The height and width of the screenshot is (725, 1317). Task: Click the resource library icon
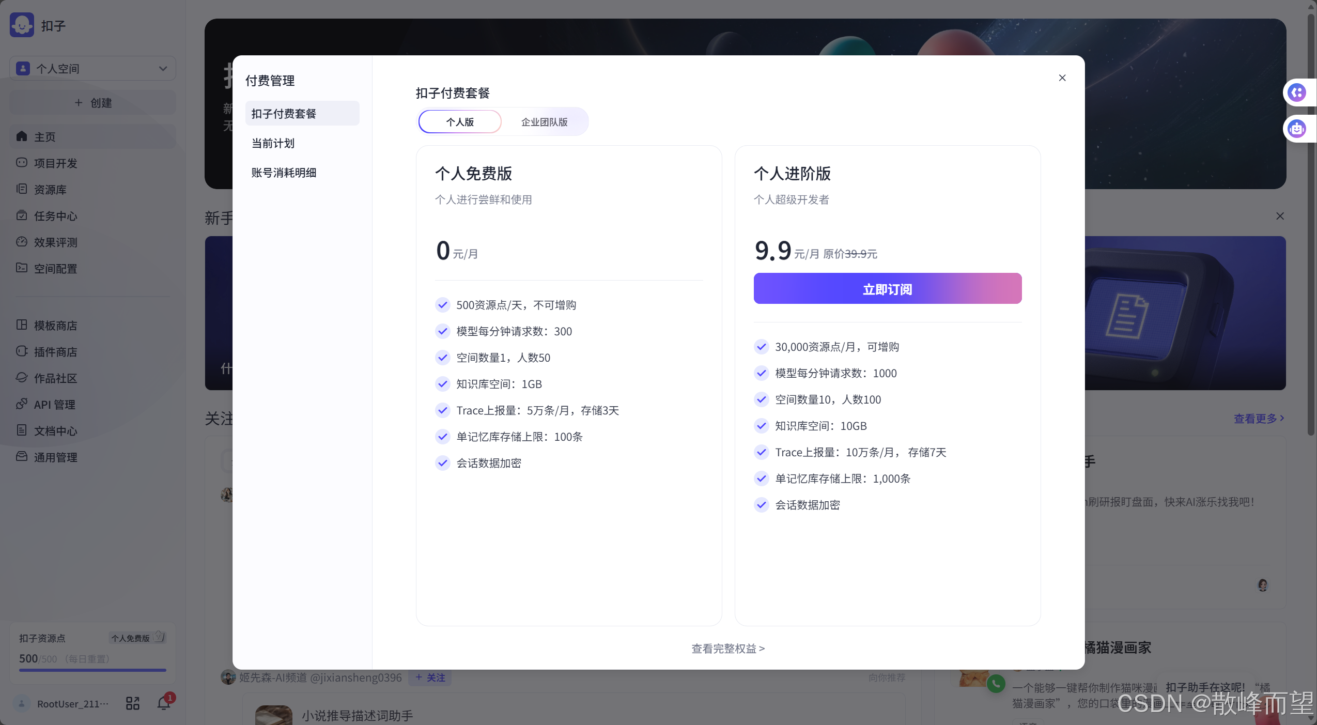point(22,189)
